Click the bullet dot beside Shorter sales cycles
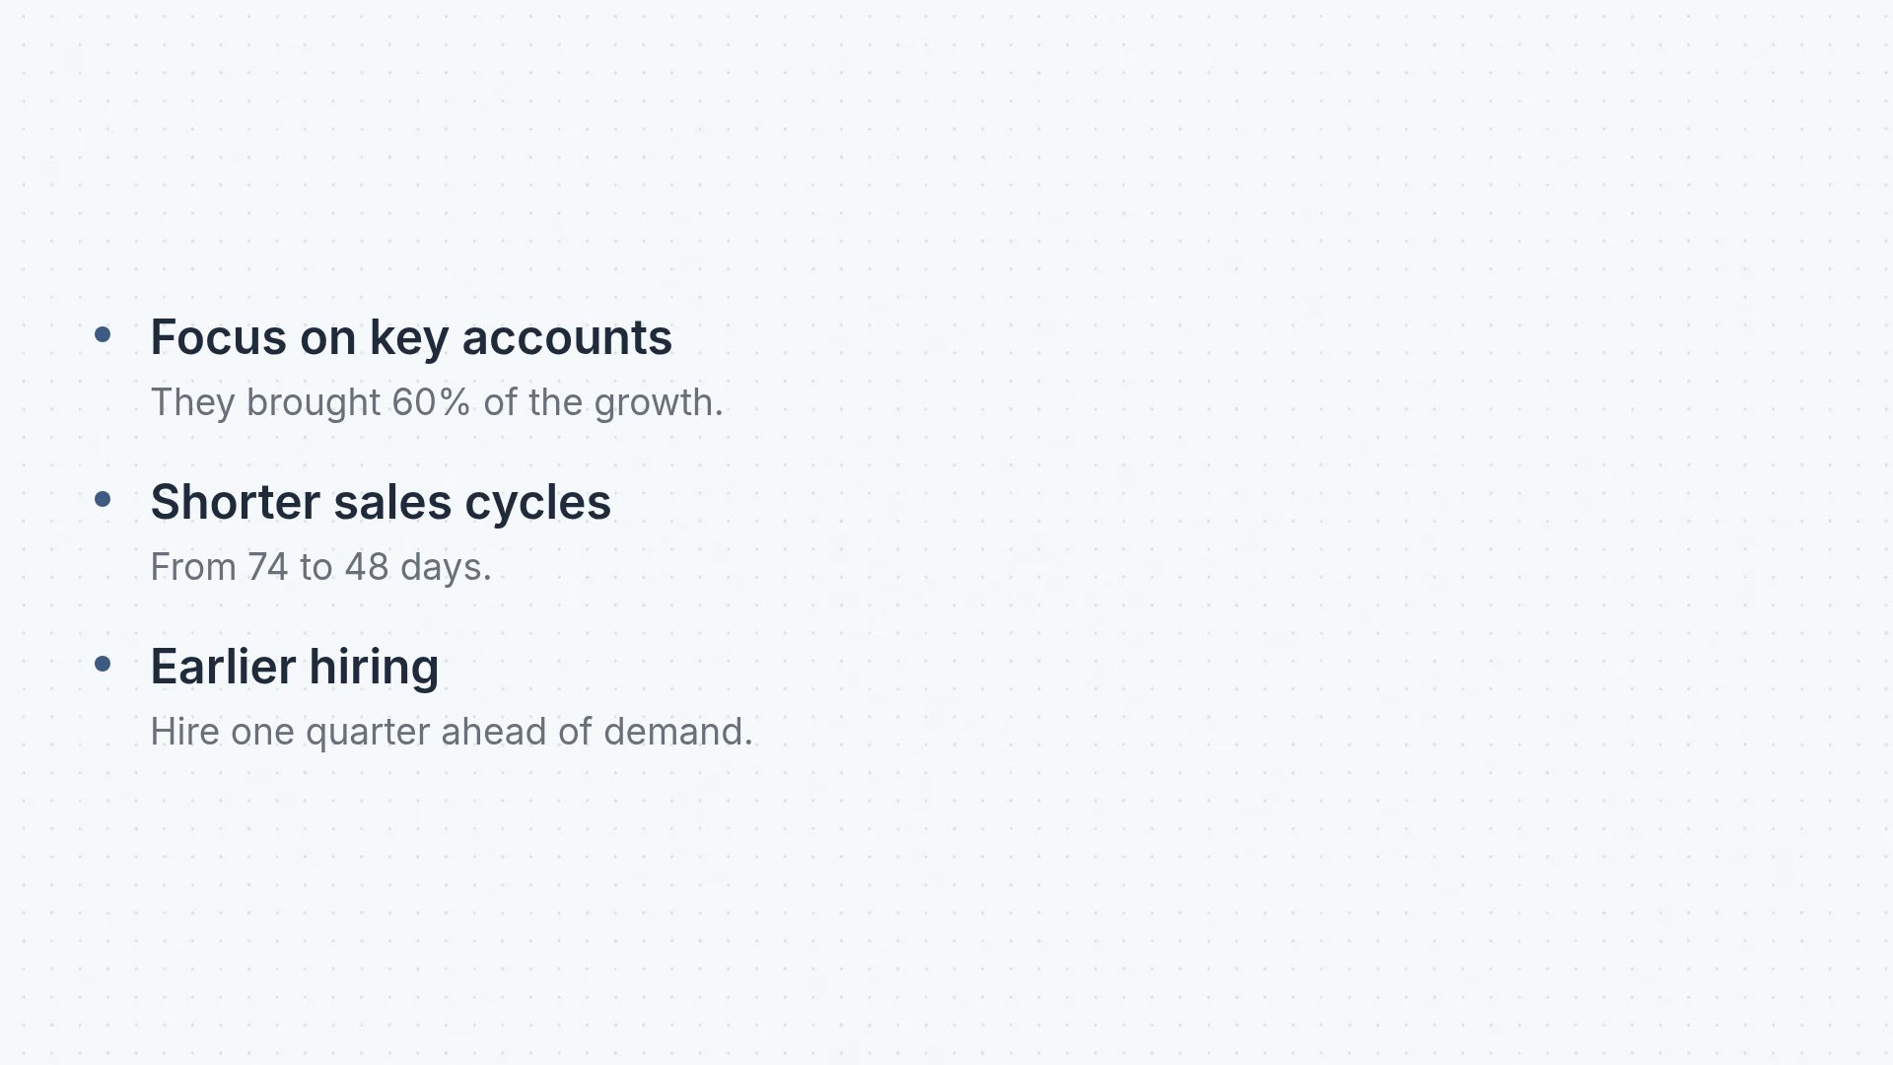Screen dimensions: 1893x1065 [103, 500]
